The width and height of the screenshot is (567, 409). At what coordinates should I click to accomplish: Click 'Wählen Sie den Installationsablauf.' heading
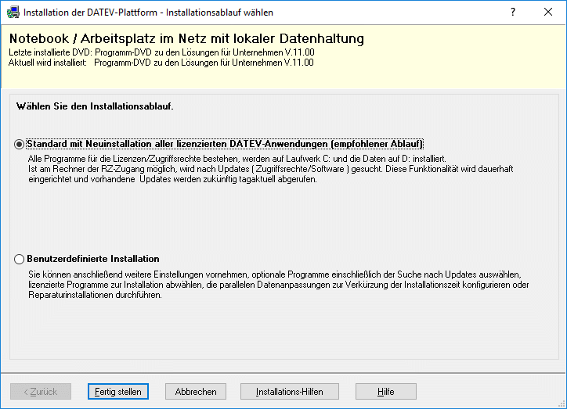click(95, 106)
